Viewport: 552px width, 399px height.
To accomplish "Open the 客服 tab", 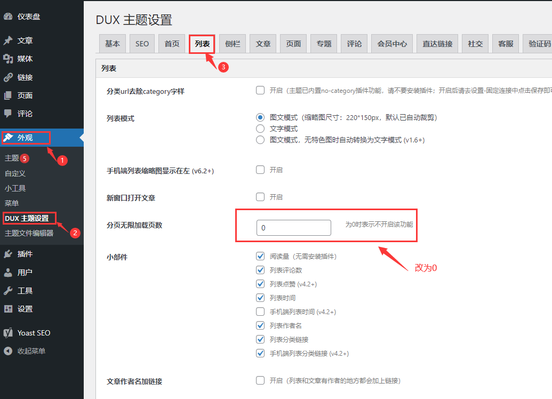I will [x=506, y=44].
